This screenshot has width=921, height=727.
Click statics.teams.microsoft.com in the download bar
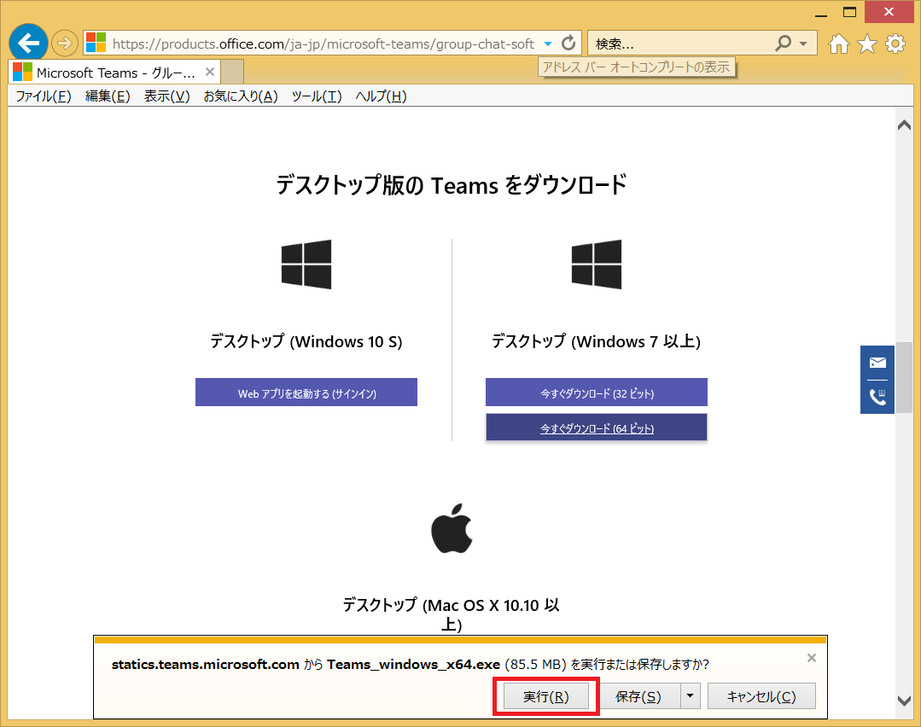pyautogui.click(x=206, y=664)
